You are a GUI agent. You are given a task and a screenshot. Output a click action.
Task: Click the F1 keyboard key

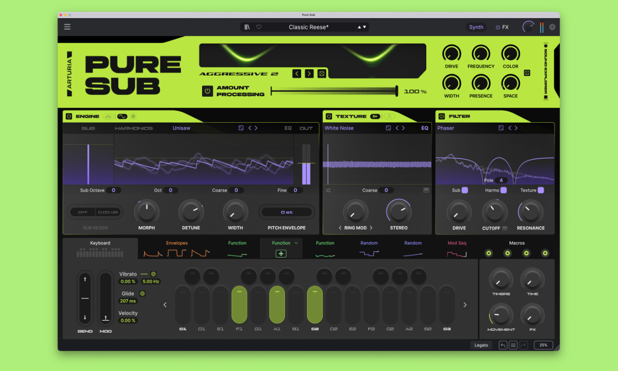239,305
